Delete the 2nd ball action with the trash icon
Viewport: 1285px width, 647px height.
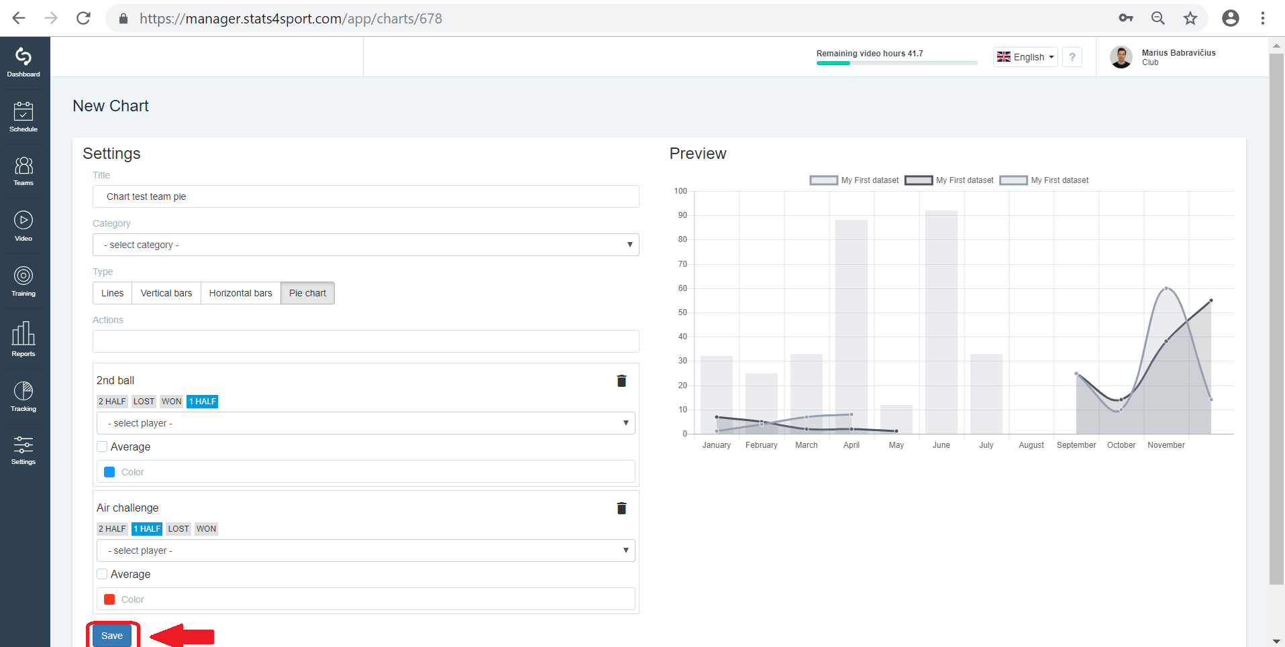(621, 381)
